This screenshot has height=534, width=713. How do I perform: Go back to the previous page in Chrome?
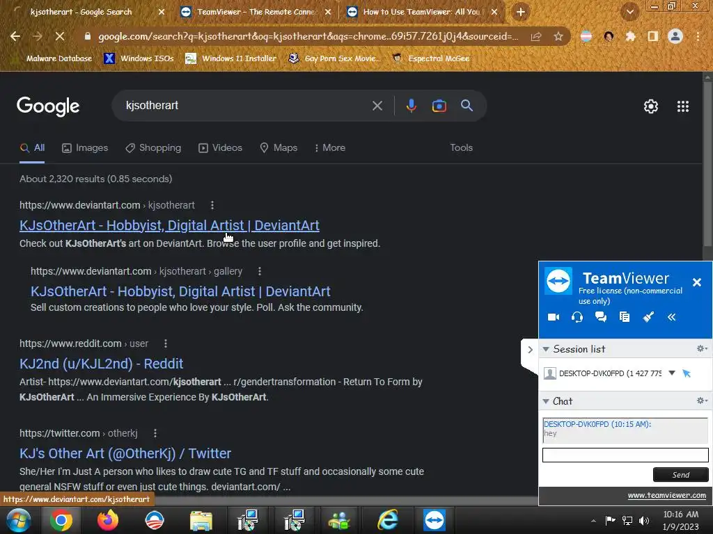pyautogui.click(x=15, y=36)
